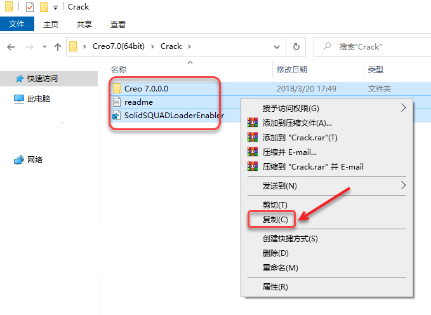This screenshot has width=431, height=315.
Task: Click the Creo 7.0.0.0 folder icon
Action: pos(117,88)
